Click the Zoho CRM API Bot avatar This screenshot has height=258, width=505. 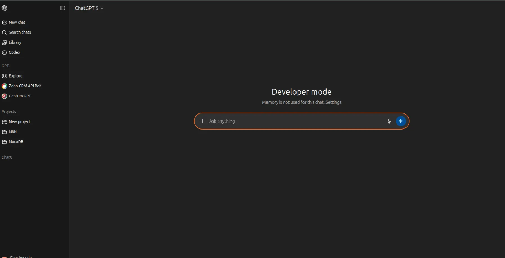(5, 86)
